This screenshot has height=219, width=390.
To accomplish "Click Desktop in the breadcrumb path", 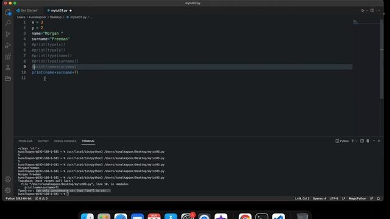I will tap(55, 17).
